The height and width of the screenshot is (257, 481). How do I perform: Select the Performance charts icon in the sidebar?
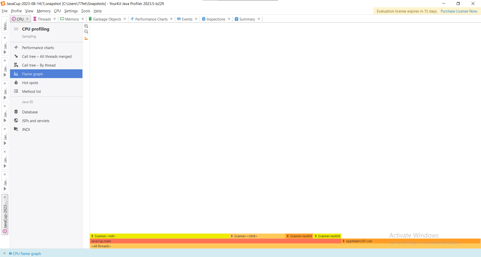16,47
